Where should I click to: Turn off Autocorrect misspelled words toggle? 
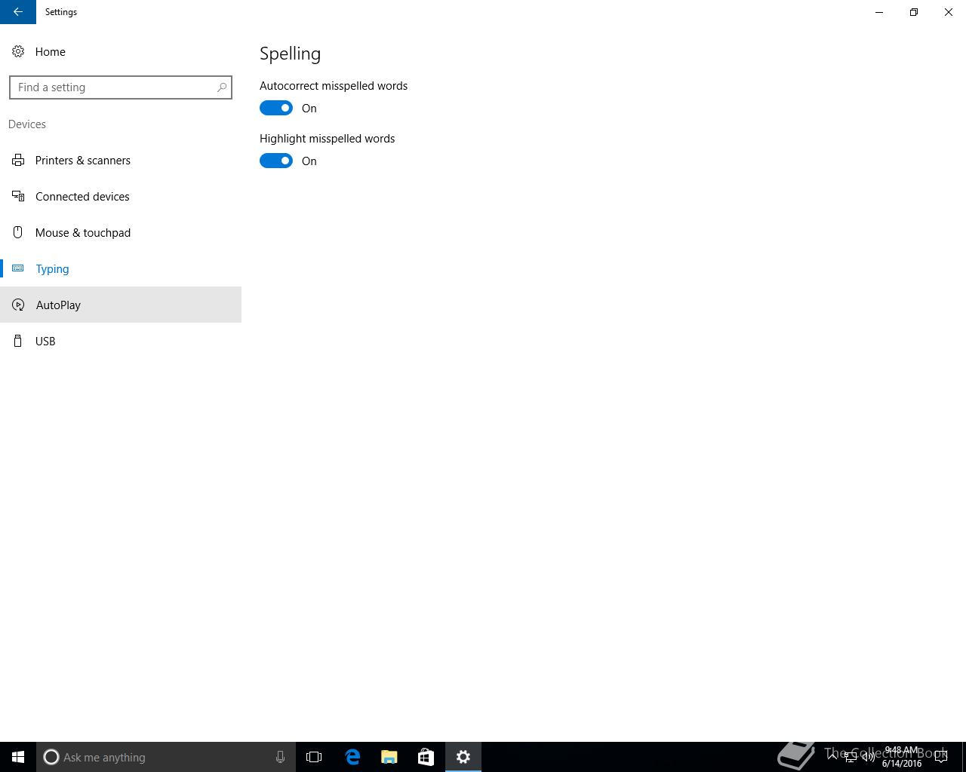[x=276, y=108]
